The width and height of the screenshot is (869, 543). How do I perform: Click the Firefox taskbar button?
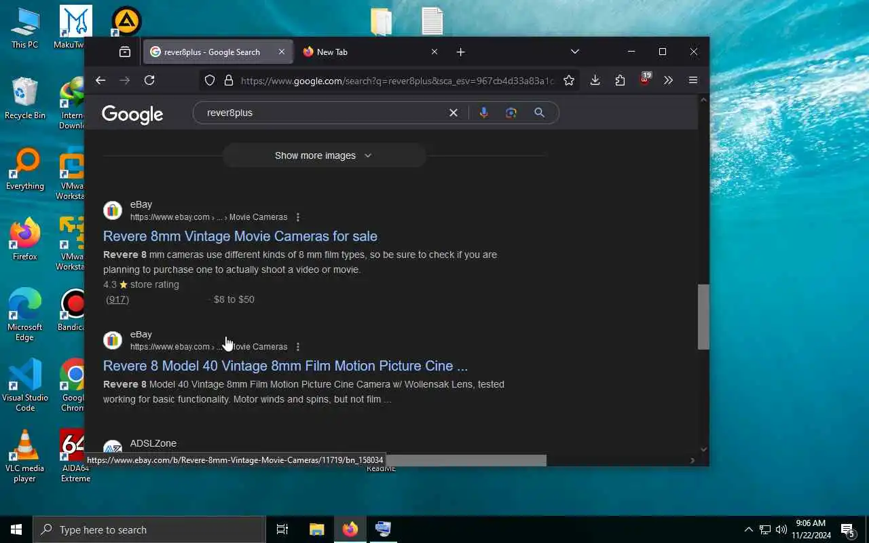pyautogui.click(x=350, y=529)
